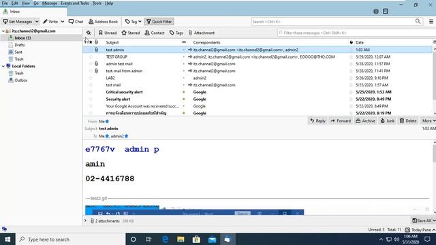Open the Outbox folder
436x245 pixels.
[21, 80]
